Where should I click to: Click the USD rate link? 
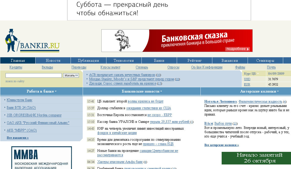point(247,79)
